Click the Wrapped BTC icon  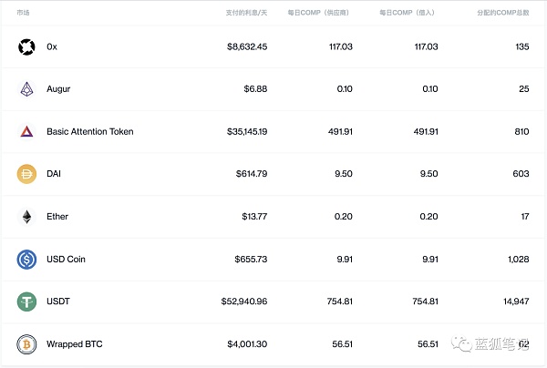[x=26, y=345]
